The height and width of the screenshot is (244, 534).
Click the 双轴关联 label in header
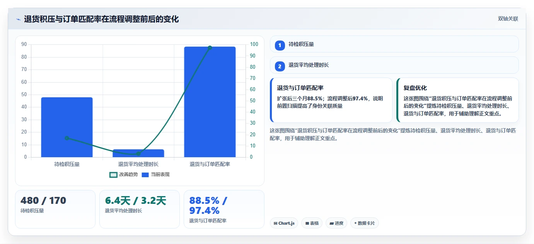pos(508,19)
